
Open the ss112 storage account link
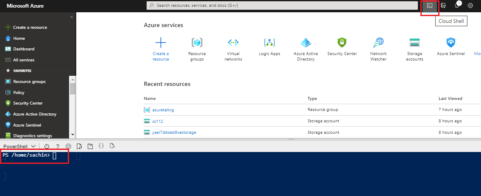point(157,121)
